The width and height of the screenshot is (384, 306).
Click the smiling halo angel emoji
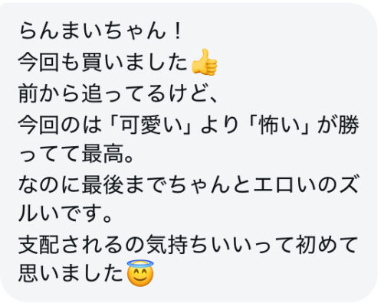point(140,273)
